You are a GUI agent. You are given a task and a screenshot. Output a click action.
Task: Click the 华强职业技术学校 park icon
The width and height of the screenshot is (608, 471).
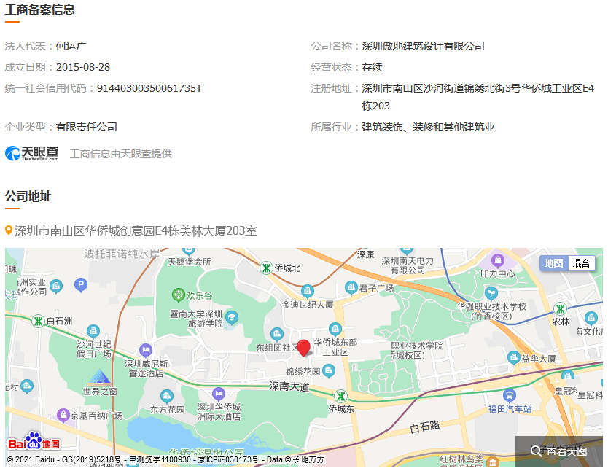[491, 293]
